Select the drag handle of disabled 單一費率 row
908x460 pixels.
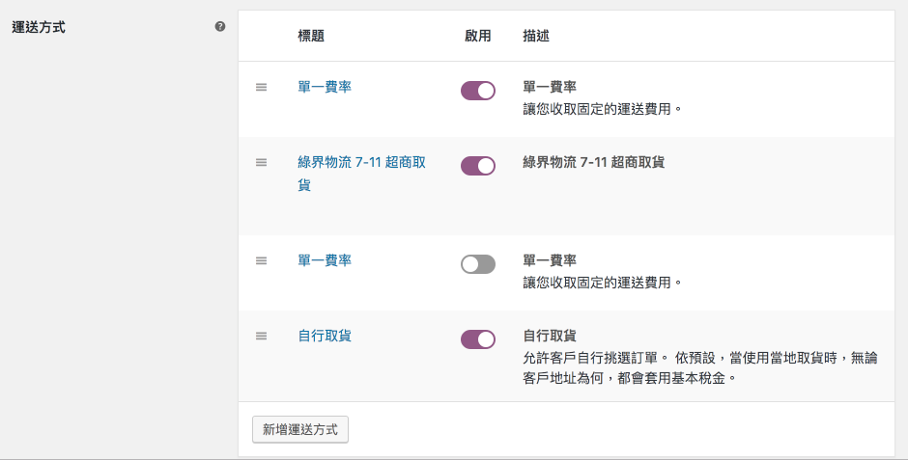(x=261, y=260)
